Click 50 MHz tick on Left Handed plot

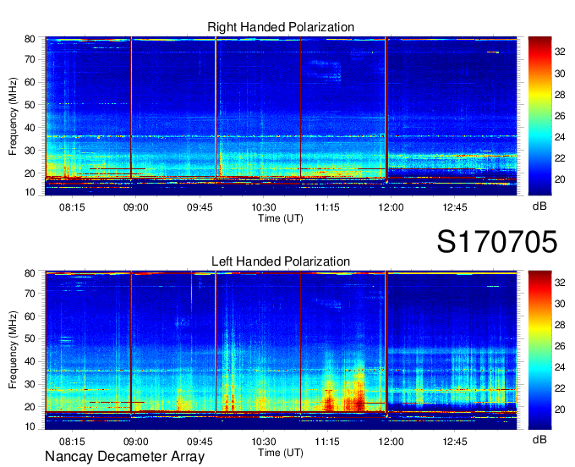coord(30,339)
